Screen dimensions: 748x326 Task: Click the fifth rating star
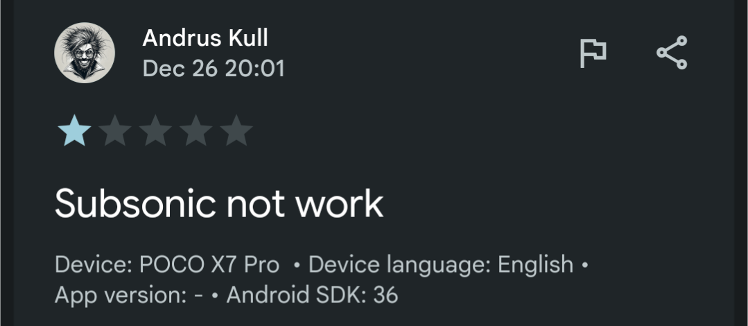tap(236, 131)
